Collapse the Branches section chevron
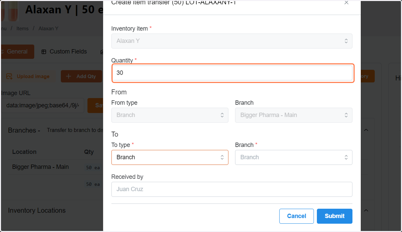Viewport: 402px width, 232px height. tap(366, 130)
